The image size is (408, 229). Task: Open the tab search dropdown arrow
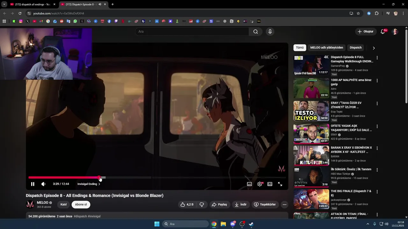[x=4, y=4]
